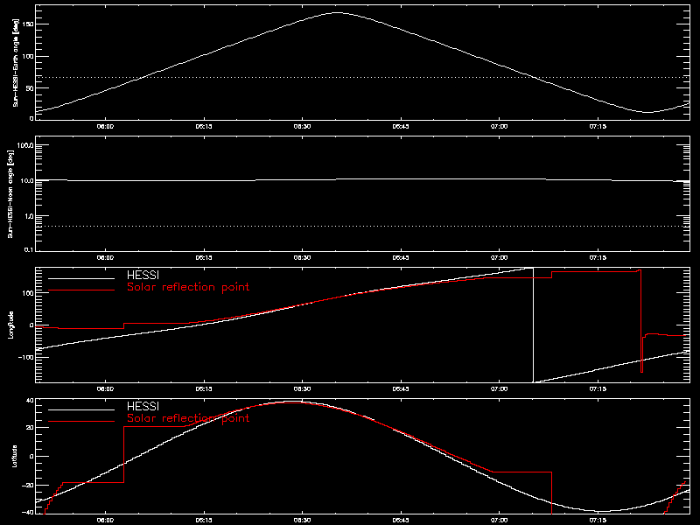Click 06:00 time label under Longitude plot
Screen dimensions: 700x525
[x=105, y=388]
